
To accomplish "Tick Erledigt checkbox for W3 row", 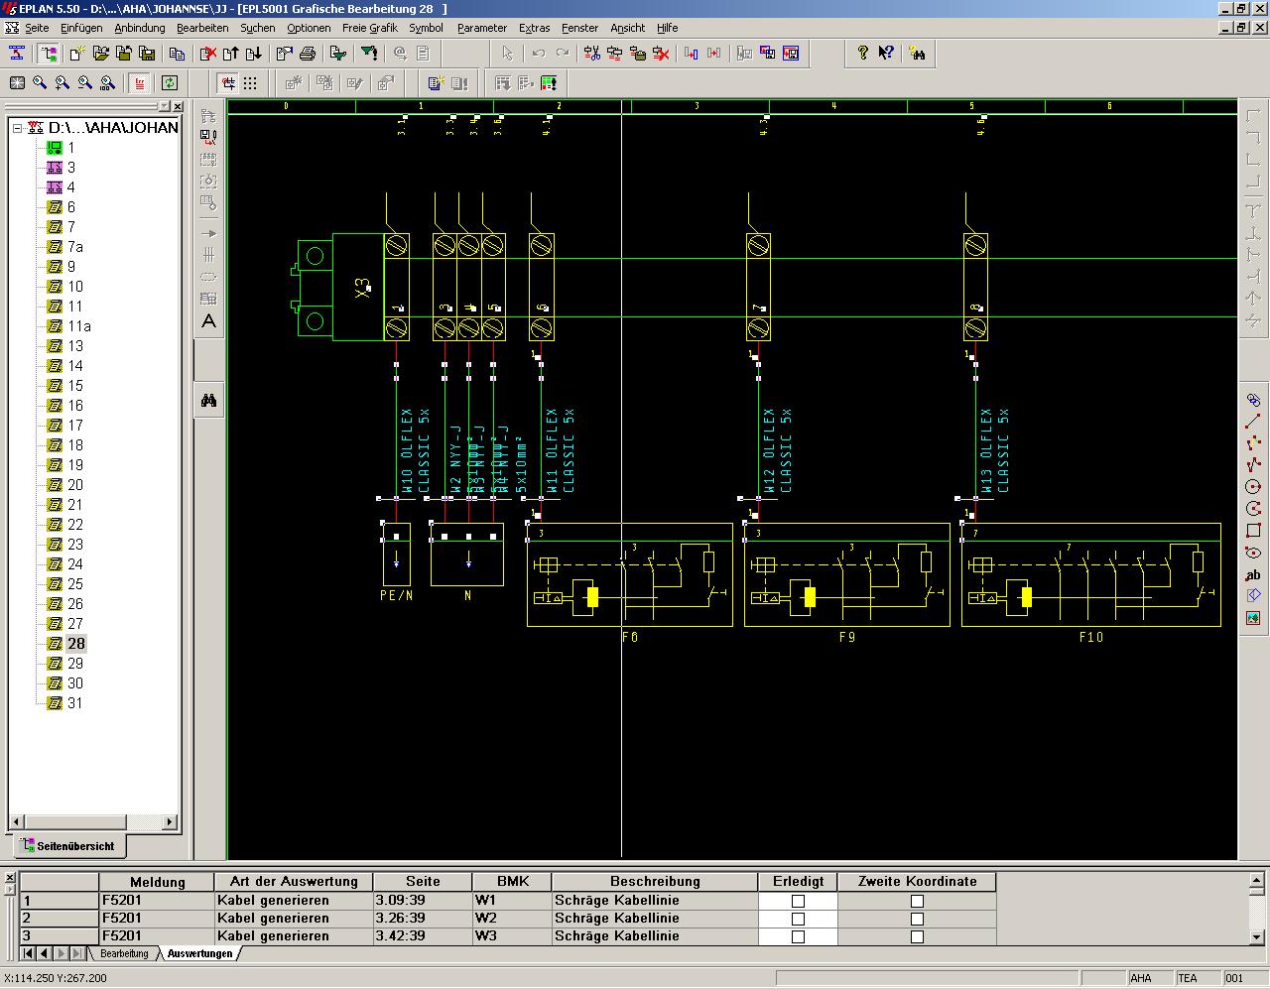I will (x=798, y=936).
